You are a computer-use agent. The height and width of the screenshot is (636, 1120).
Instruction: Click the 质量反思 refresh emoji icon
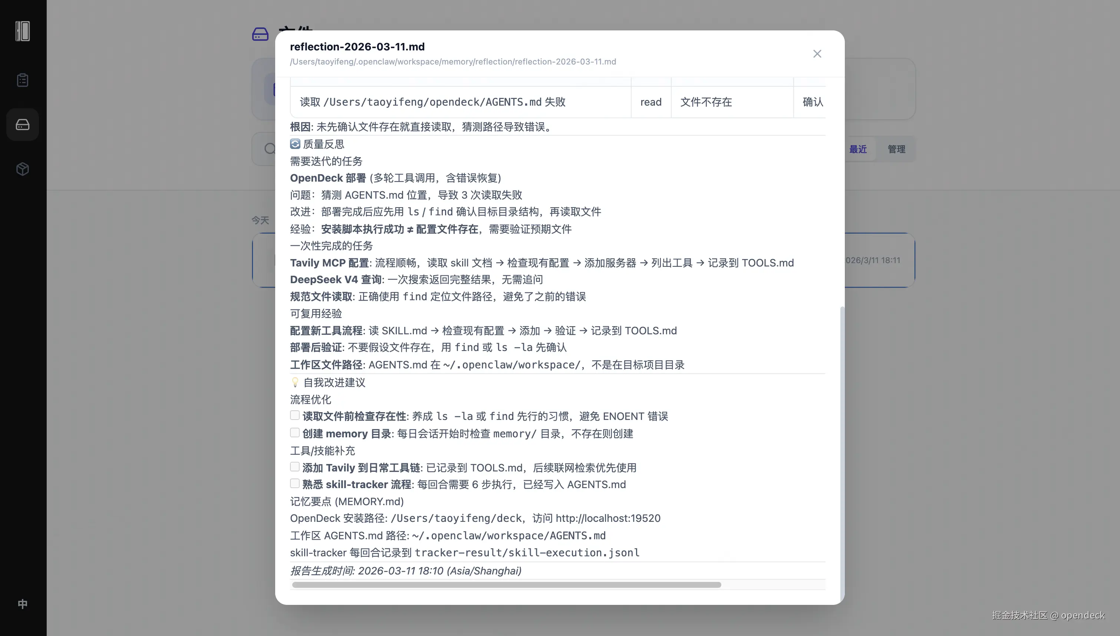point(296,144)
